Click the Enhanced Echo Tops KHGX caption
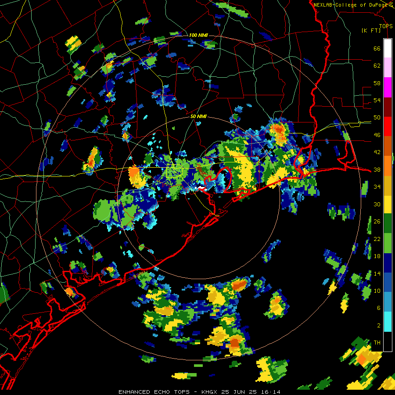The height and width of the screenshot is (395, 395). (199, 392)
